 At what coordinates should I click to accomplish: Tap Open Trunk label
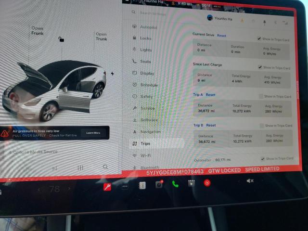pos(102,37)
